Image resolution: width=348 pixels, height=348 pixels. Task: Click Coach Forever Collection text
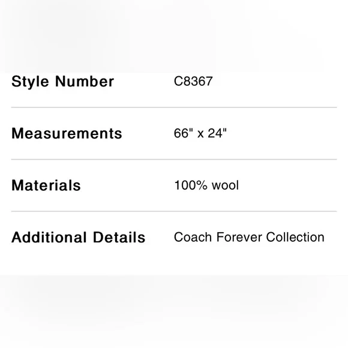[249, 237]
